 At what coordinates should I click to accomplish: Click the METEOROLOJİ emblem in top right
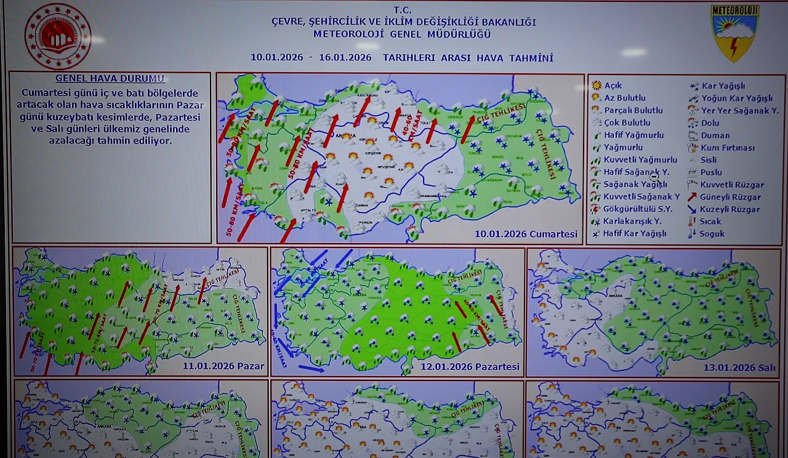pos(734,30)
